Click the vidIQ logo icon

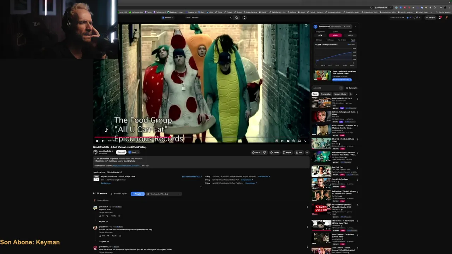[316, 26]
